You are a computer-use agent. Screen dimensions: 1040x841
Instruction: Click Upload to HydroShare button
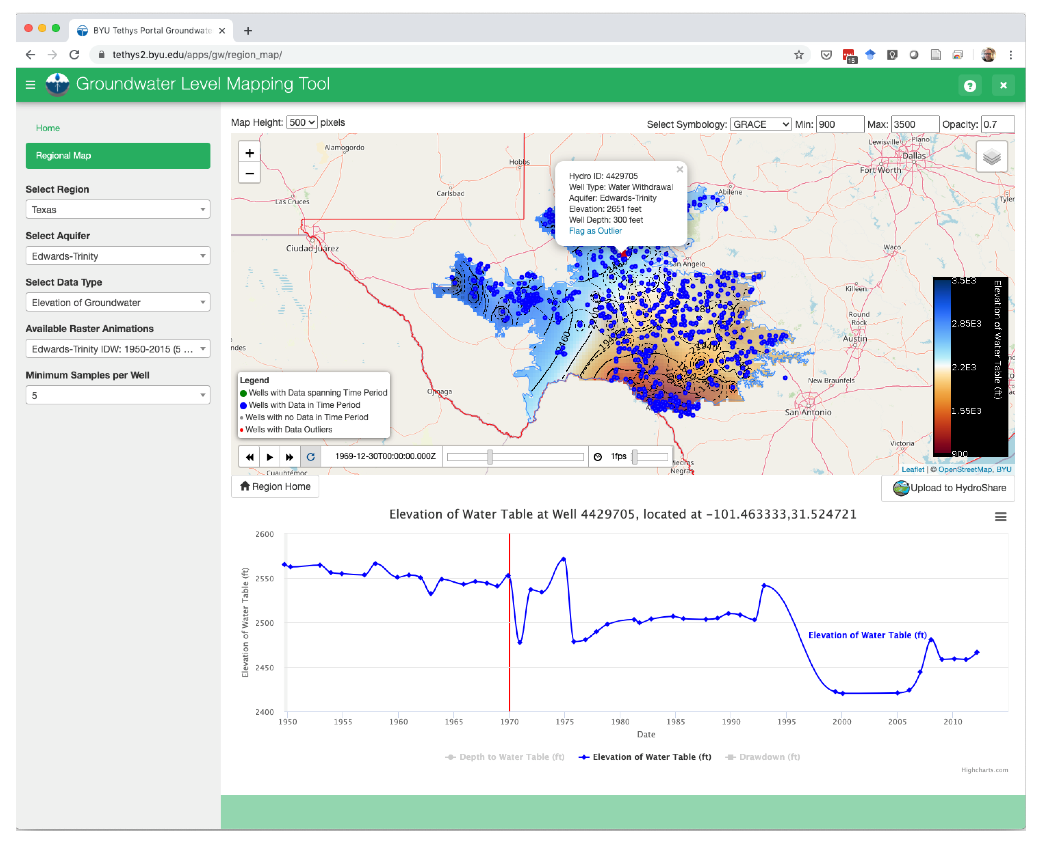tap(948, 488)
